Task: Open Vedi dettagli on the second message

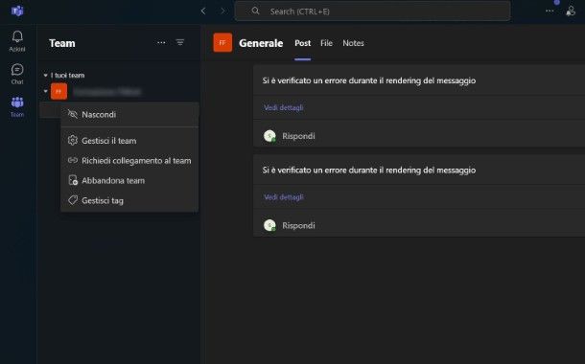Action: pyautogui.click(x=284, y=197)
